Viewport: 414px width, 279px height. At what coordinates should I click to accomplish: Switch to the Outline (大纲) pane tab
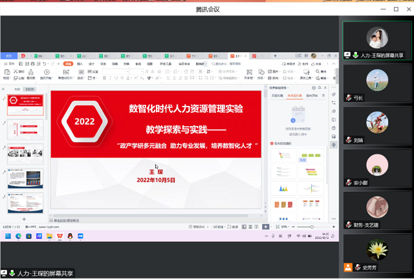point(17,89)
